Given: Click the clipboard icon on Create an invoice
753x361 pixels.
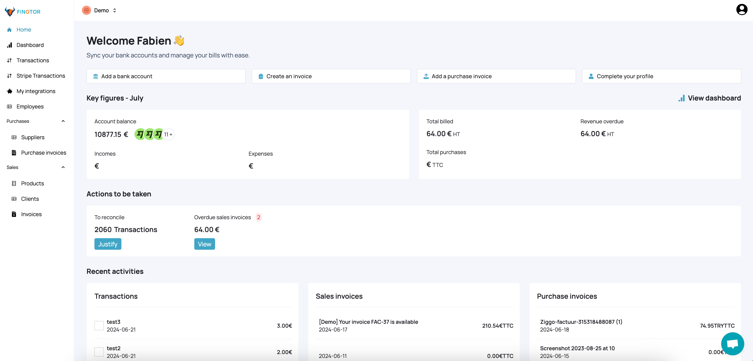Looking at the screenshot, I should pyautogui.click(x=261, y=76).
